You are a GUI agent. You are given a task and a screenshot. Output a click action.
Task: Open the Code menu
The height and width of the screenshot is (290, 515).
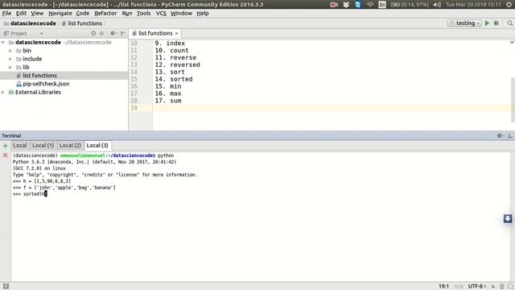[x=82, y=13]
